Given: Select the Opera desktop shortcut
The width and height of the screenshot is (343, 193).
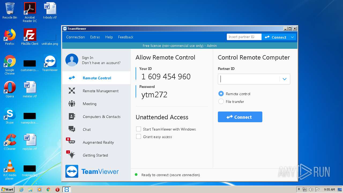Looking at the screenshot, I should point(10,90).
